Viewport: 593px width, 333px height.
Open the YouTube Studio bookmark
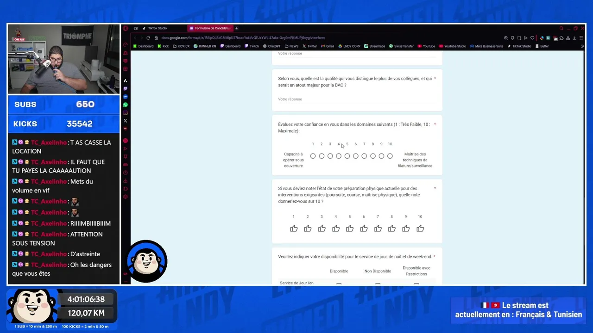(x=453, y=46)
